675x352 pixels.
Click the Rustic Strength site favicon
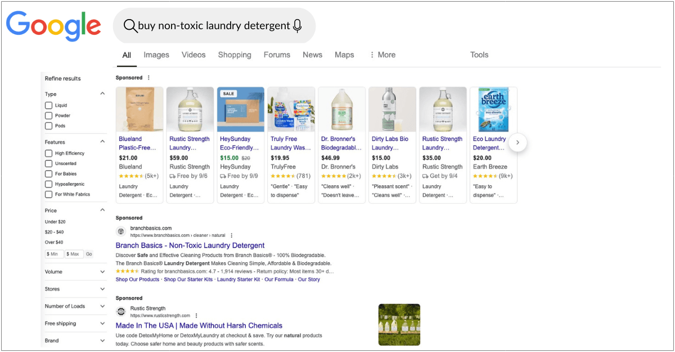[x=121, y=312]
